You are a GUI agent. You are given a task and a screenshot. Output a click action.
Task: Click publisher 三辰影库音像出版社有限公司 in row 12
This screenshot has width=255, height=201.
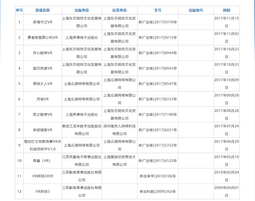tap(82, 191)
